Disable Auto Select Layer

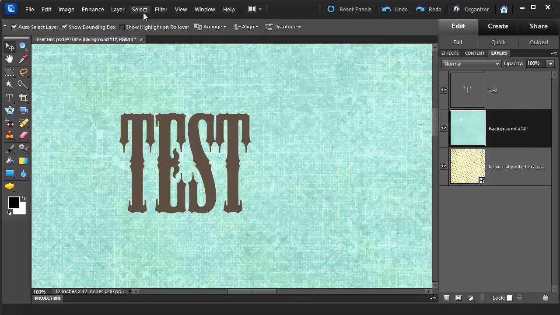pos(14,27)
